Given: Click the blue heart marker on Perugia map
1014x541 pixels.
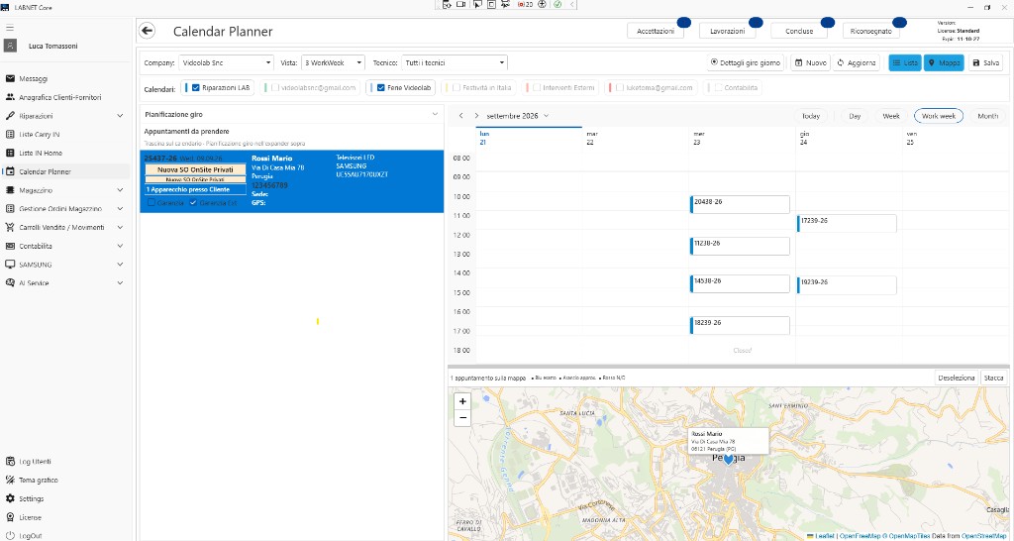Looking at the screenshot, I should pyautogui.click(x=728, y=460).
